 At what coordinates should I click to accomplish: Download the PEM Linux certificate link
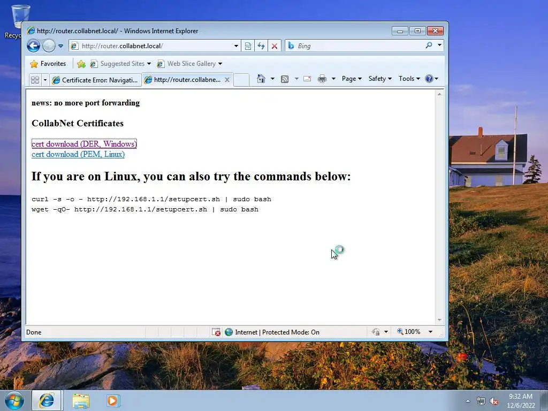(78, 154)
